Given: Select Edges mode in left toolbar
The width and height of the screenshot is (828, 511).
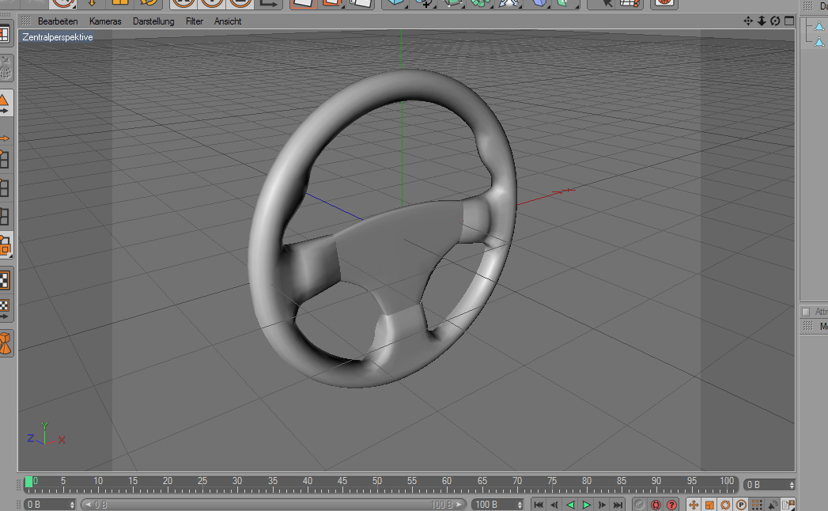Looking at the screenshot, I should 5,187.
